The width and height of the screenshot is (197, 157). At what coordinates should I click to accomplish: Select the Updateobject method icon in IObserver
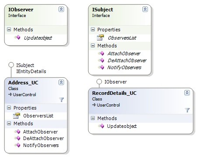17,37
